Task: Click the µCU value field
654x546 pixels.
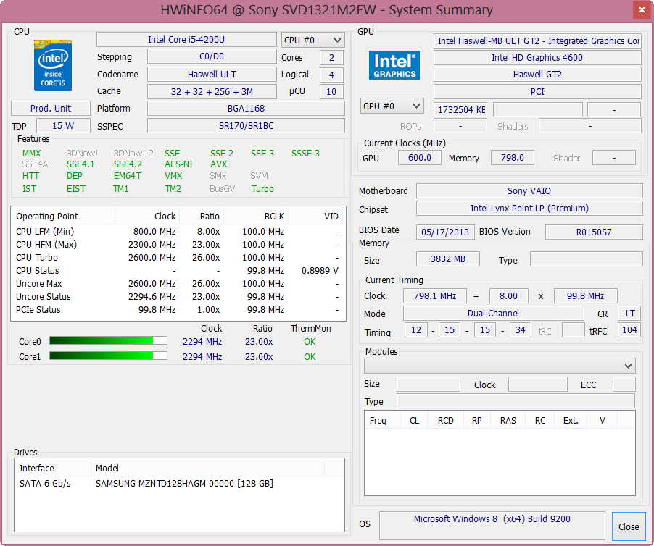Action: [x=331, y=92]
